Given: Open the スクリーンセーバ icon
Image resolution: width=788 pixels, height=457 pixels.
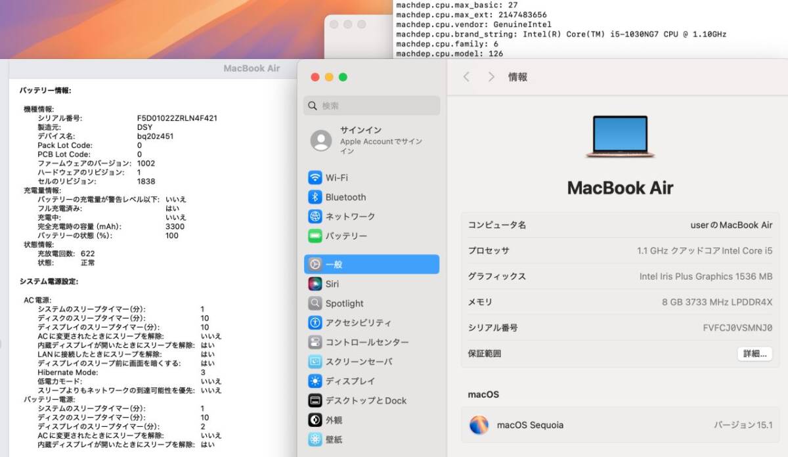Looking at the screenshot, I should (315, 362).
